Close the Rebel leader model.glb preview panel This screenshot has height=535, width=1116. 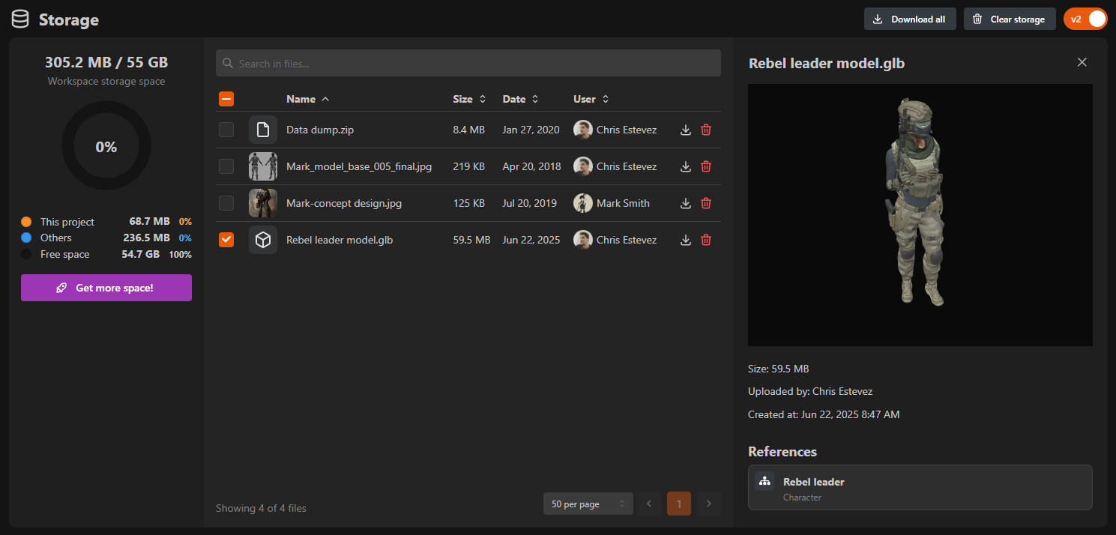(x=1082, y=62)
